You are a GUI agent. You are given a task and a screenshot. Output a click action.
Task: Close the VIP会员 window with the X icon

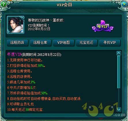tap(124, 4)
